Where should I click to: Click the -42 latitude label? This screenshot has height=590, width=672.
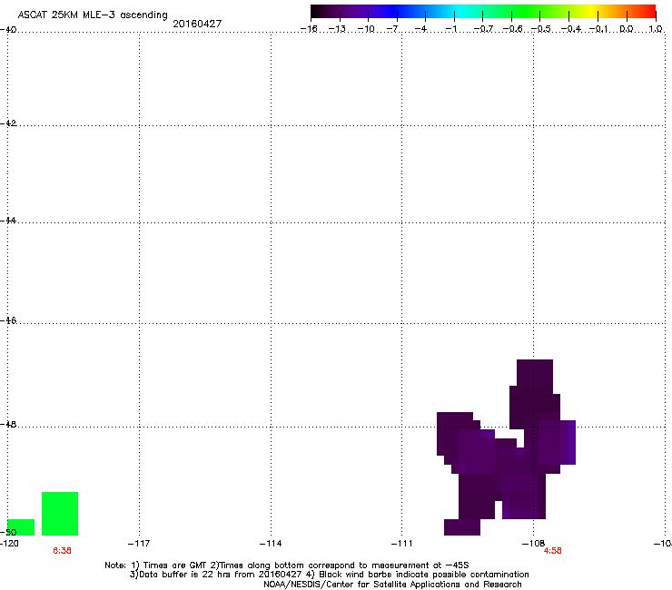pyautogui.click(x=8, y=123)
